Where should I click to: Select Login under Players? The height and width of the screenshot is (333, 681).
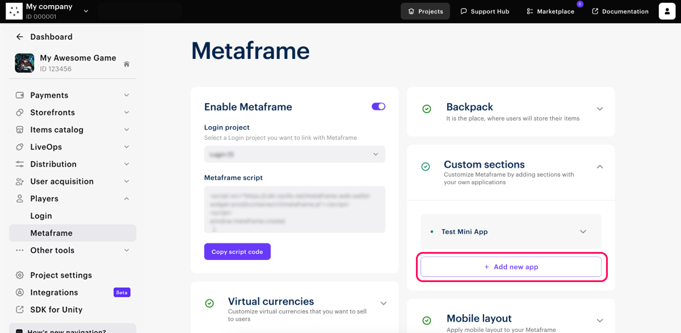[41, 216]
